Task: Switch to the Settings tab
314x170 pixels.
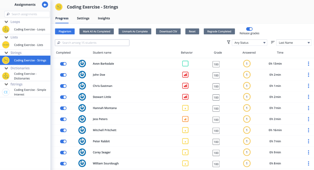Action: click(x=83, y=18)
